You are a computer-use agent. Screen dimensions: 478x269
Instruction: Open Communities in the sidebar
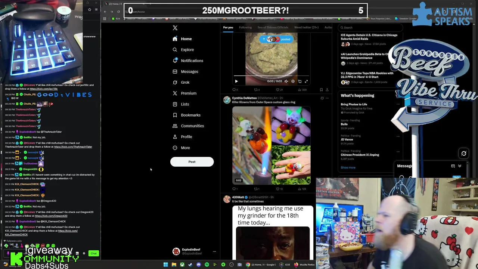tap(188, 126)
